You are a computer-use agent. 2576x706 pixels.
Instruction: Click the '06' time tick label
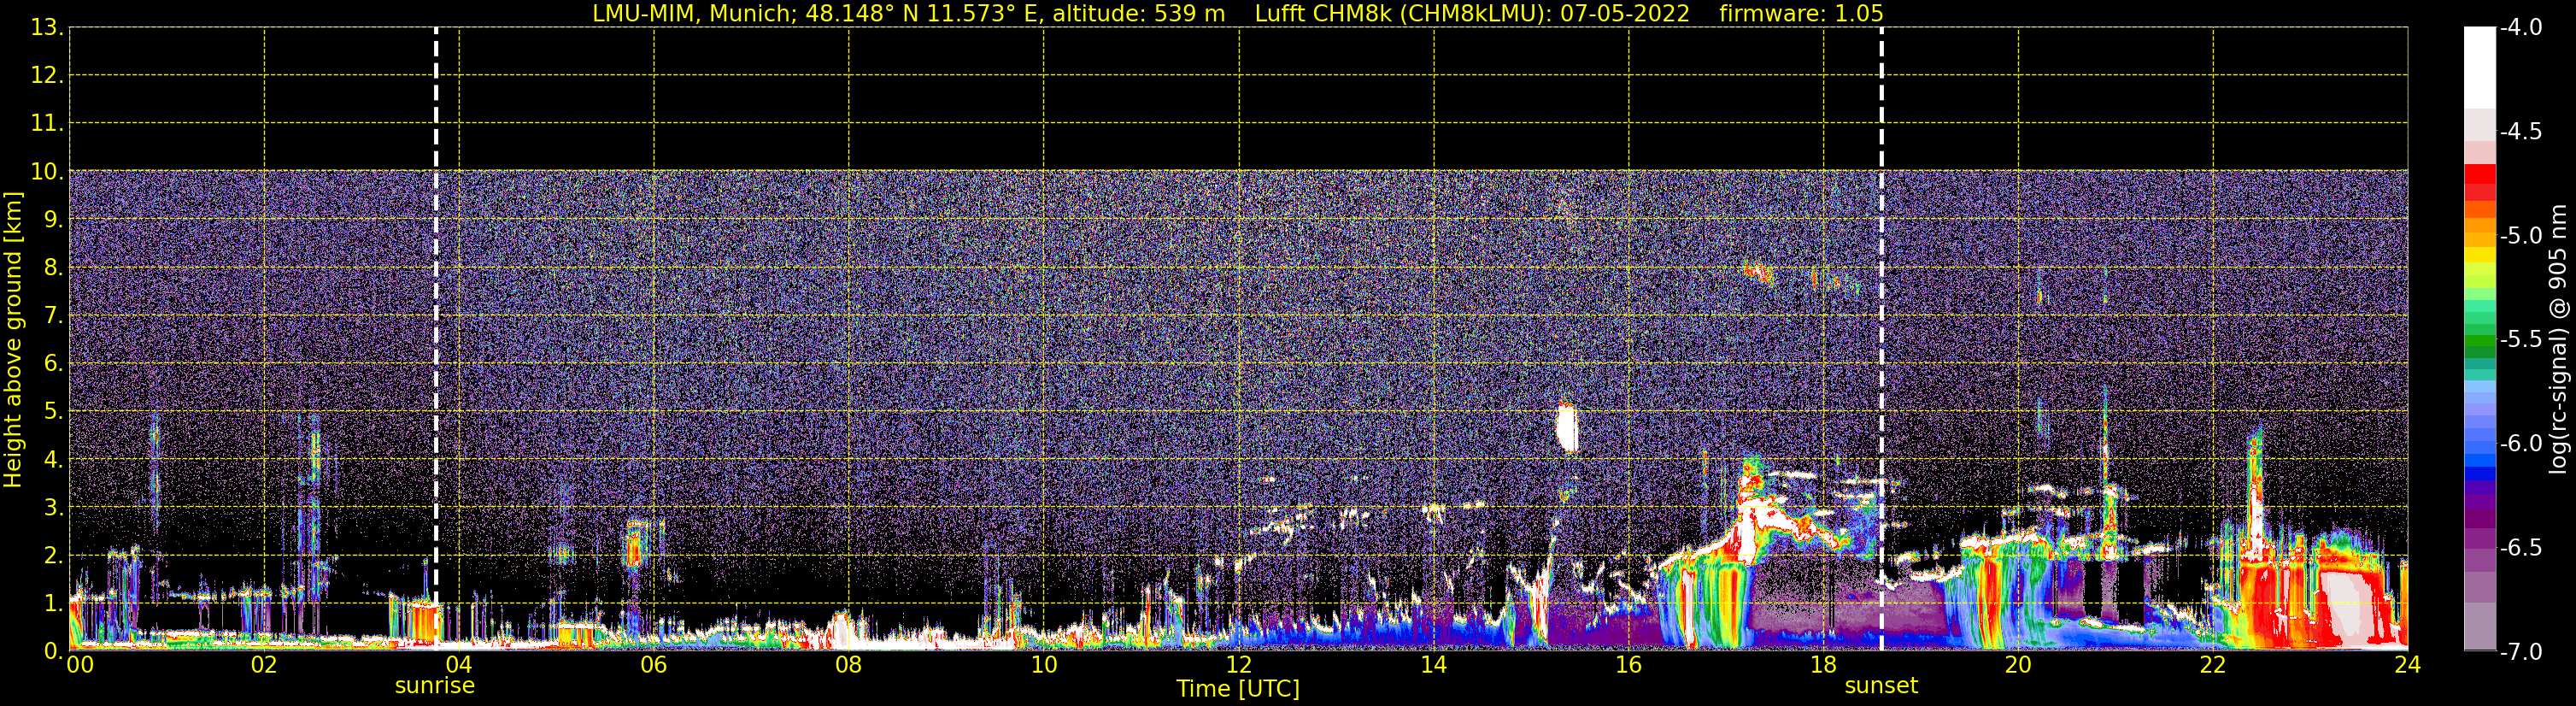tap(653, 665)
